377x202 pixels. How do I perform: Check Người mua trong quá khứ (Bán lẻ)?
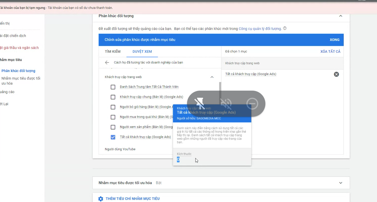[x=113, y=117]
